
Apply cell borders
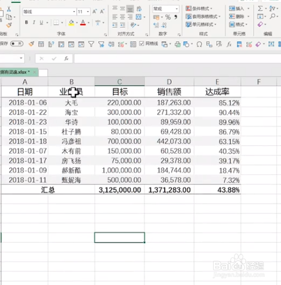coord(56,23)
